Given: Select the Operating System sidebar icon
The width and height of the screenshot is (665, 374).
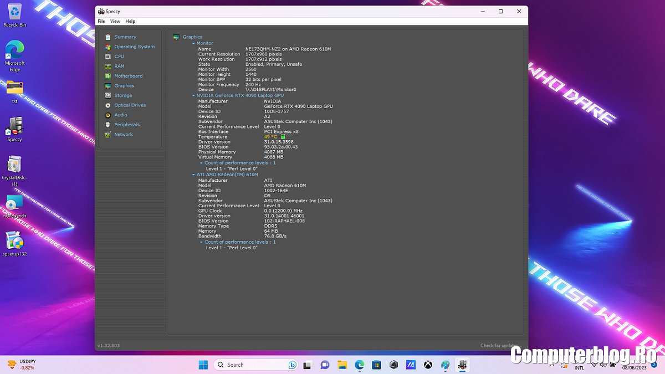Looking at the screenshot, I should tap(108, 47).
